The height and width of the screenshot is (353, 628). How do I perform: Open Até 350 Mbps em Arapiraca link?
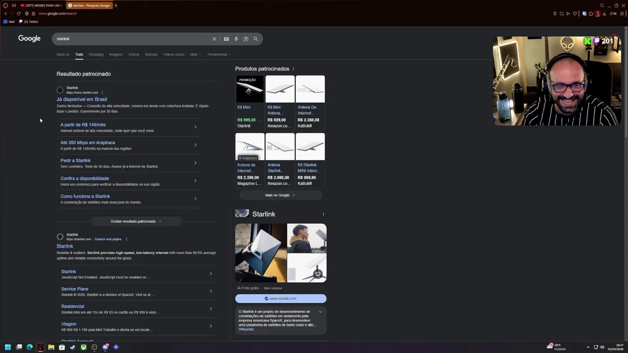[88, 143]
